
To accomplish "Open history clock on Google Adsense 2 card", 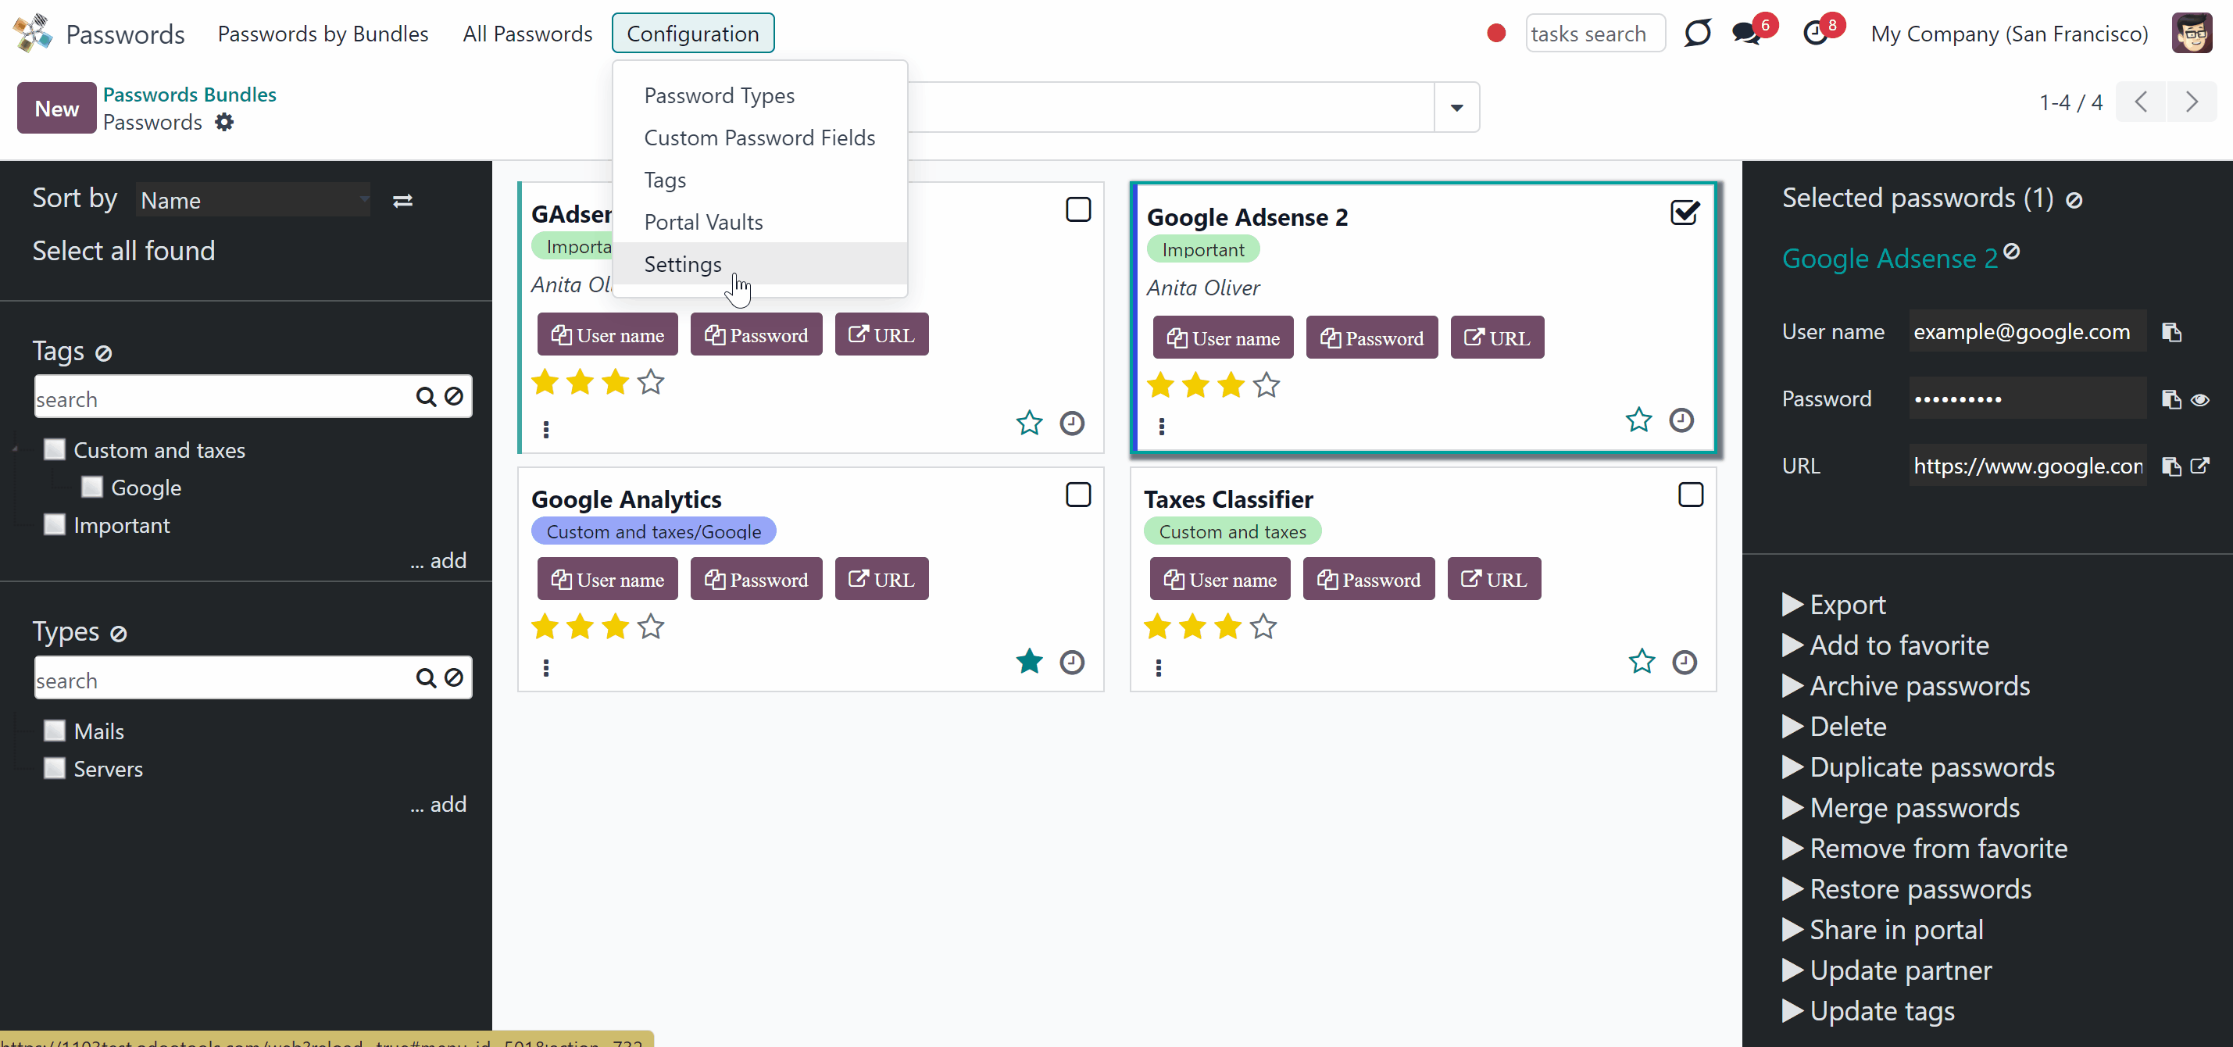I will (x=1681, y=420).
